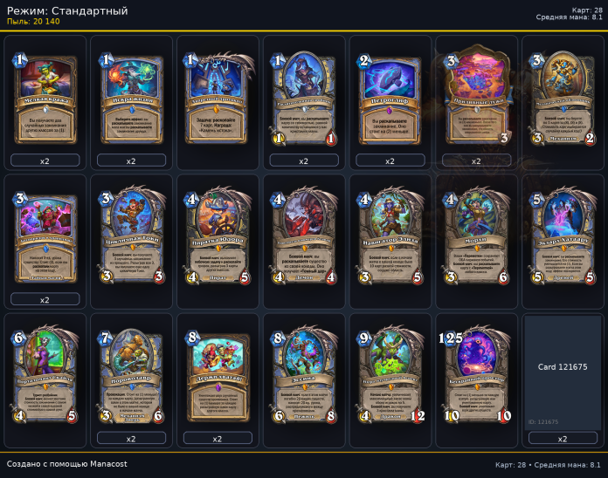Viewport: 608px width, 478px height.
Task: Click the Держи, хватай! spell card
Action: click(x=218, y=376)
